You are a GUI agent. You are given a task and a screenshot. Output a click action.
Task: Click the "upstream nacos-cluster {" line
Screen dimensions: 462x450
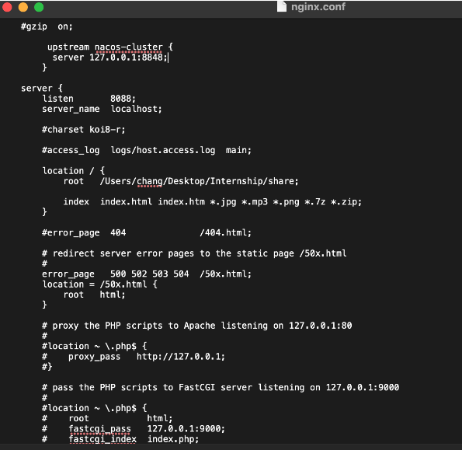110,47
